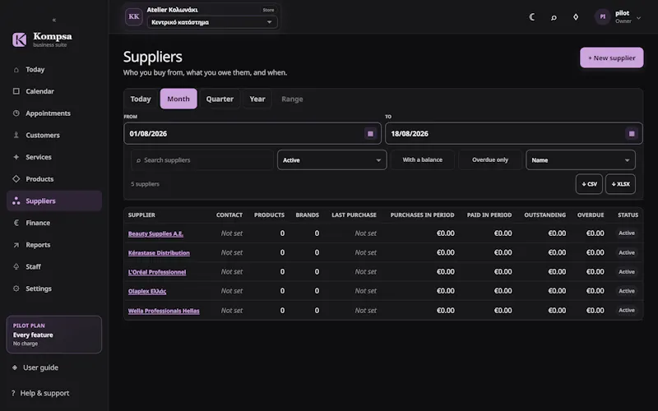Toggle the Overdue only filter
Image resolution: width=658 pixels, height=411 pixels.
click(x=489, y=159)
